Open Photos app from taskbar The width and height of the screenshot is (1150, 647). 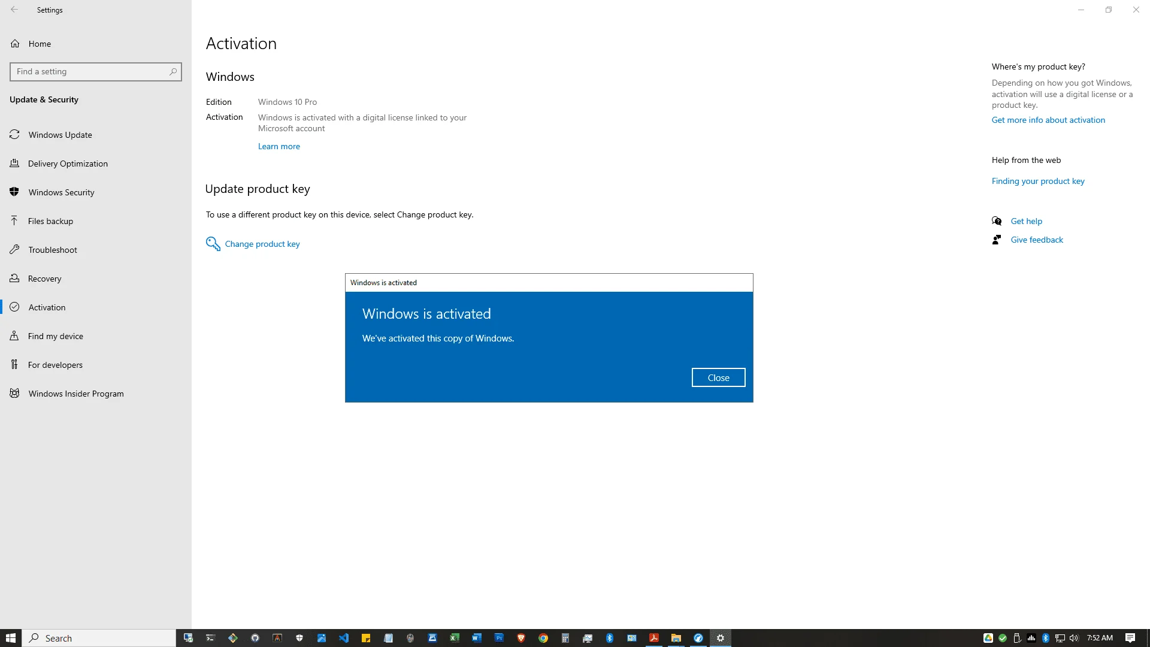point(322,638)
